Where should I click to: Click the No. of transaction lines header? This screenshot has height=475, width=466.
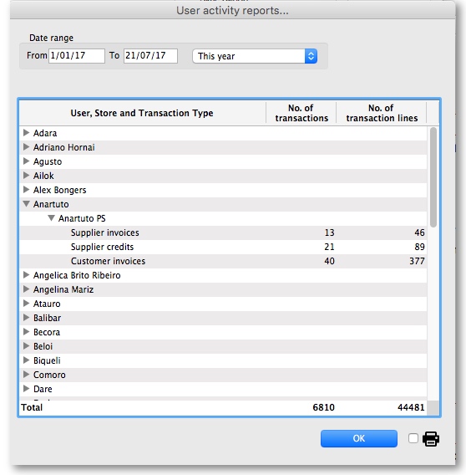click(382, 113)
